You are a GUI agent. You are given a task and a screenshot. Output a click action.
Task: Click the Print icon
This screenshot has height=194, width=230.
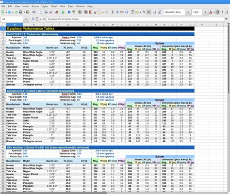pos(34,12)
